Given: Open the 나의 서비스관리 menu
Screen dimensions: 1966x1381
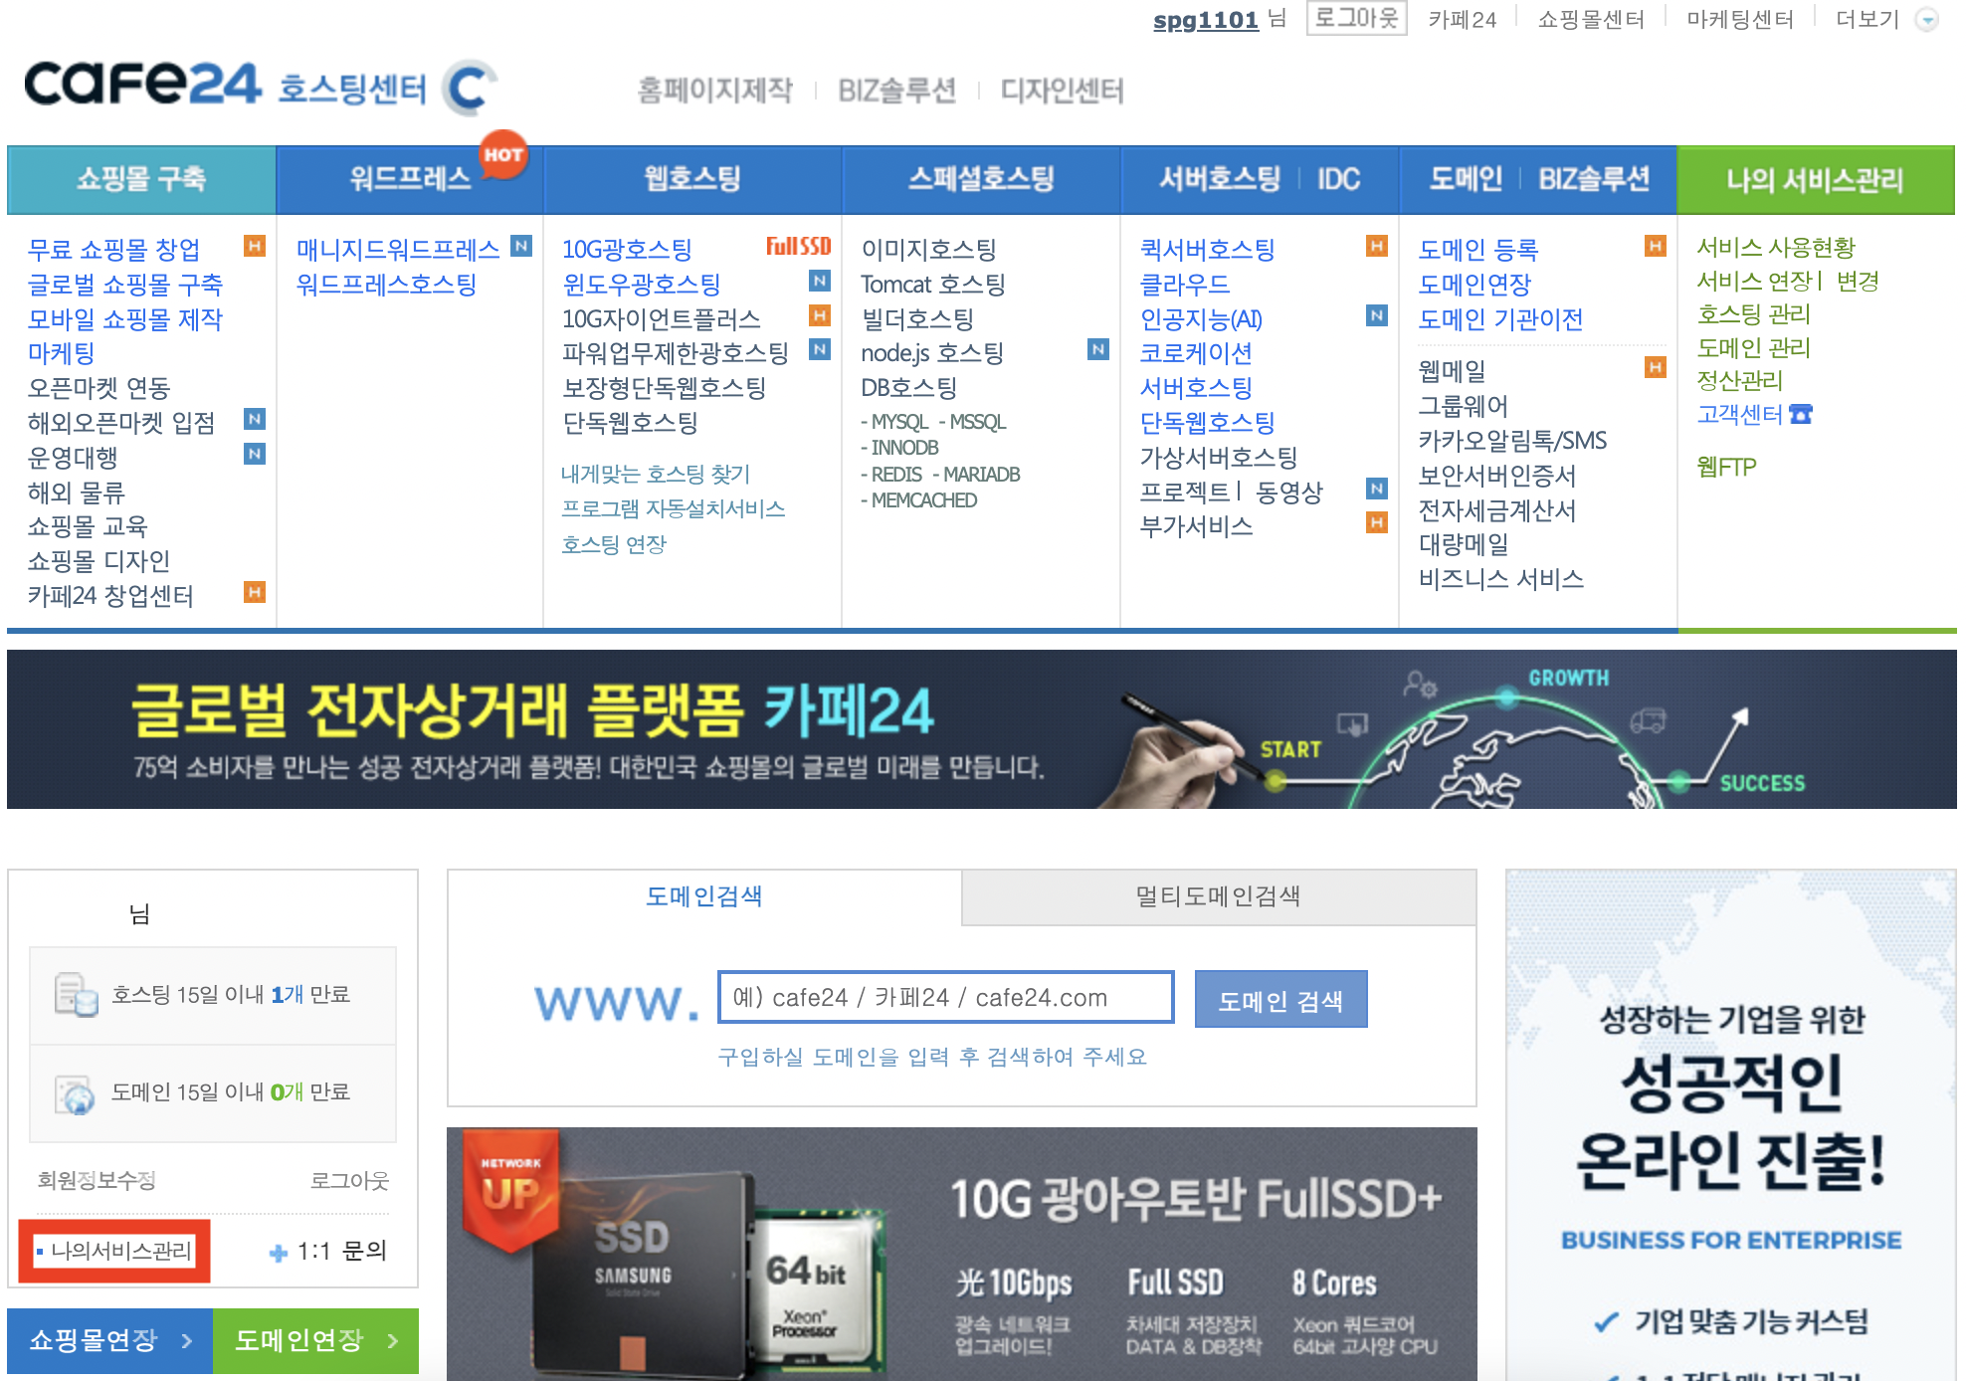Looking at the screenshot, I should (1815, 180).
